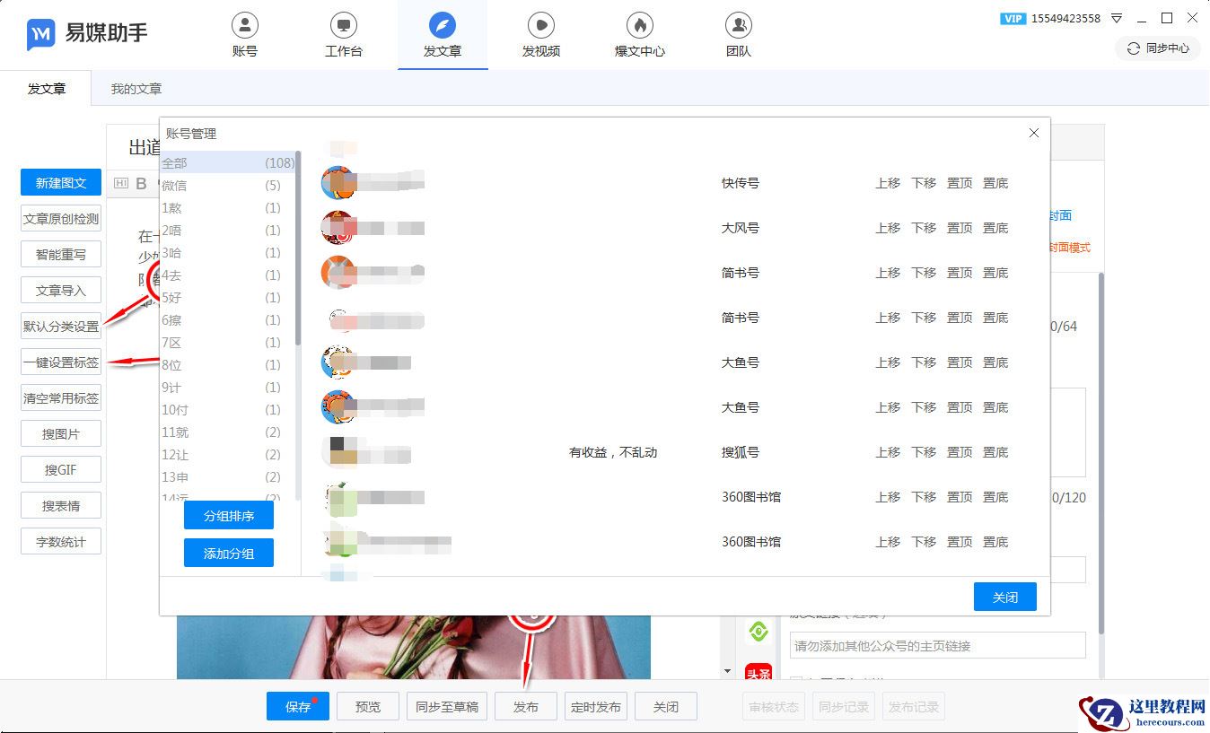Select the 1敖 group

[x=228, y=207]
